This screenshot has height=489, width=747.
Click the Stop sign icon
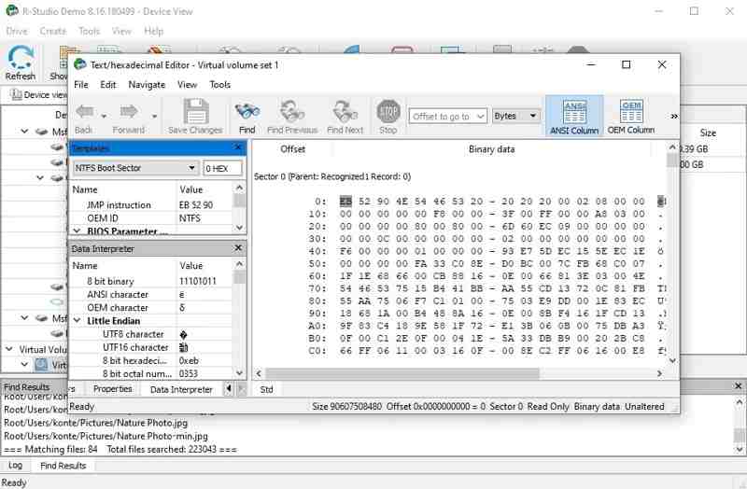(388, 112)
